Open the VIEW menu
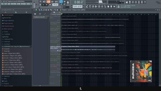161x91 pixels. [19, 4]
